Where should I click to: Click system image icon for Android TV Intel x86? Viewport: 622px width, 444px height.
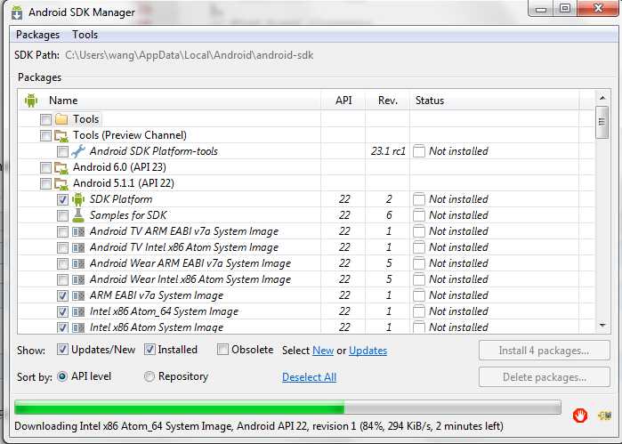[x=78, y=247]
